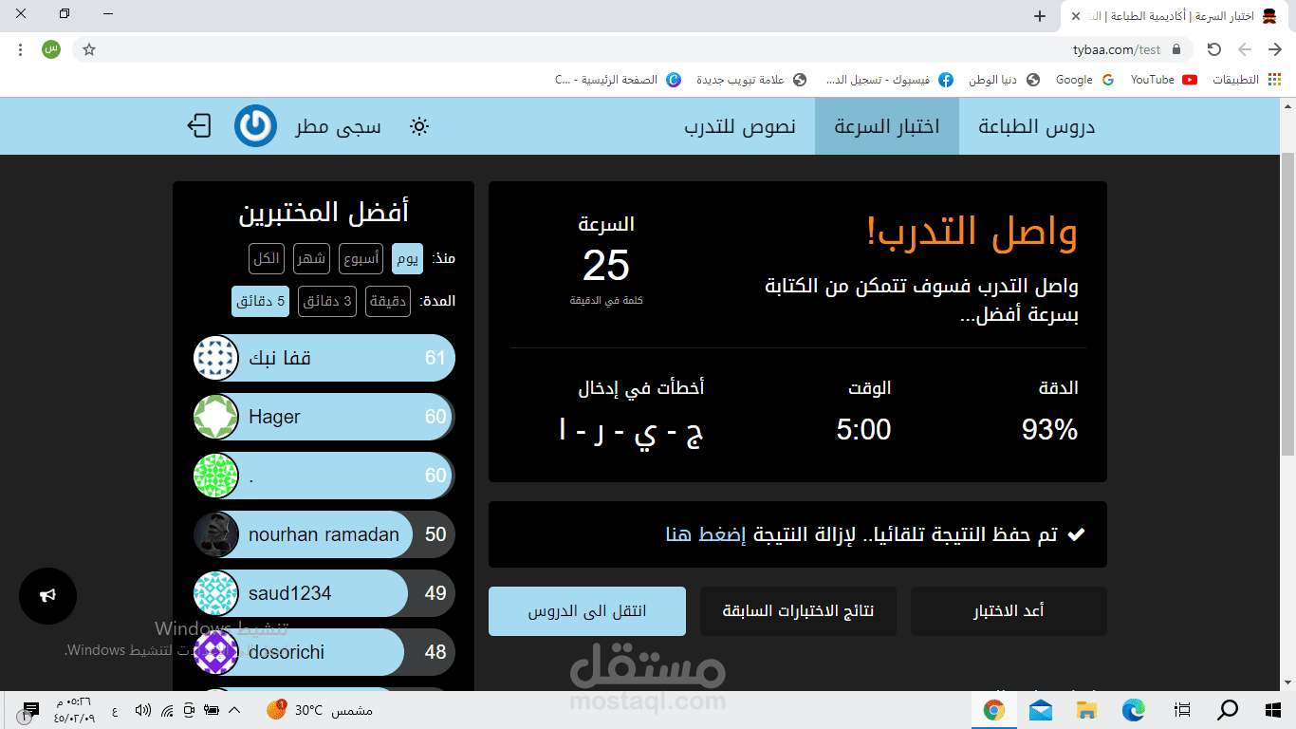Open علامة تبويب جديدة bookmark
The image size is (1296, 729).
(751, 80)
